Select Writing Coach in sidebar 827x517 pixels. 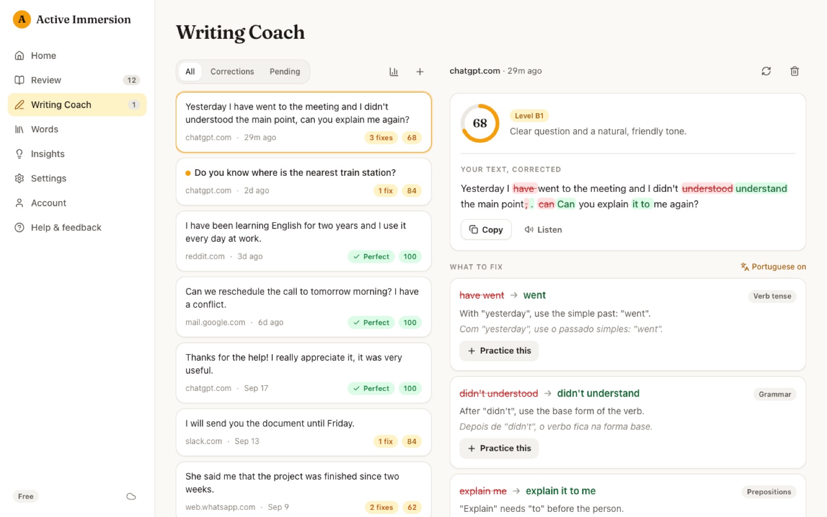pyautogui.click(x=78, y=105)
